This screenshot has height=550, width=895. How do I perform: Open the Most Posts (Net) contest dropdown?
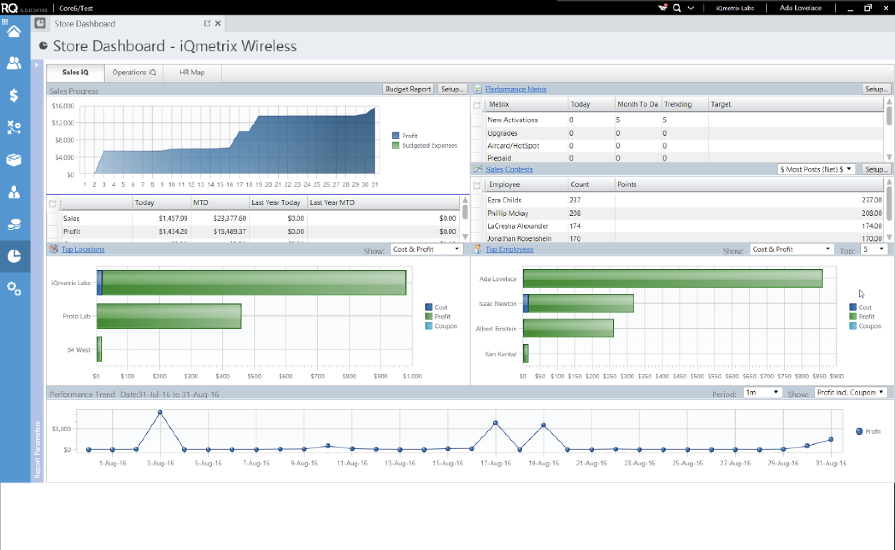[x=816, y=170]
